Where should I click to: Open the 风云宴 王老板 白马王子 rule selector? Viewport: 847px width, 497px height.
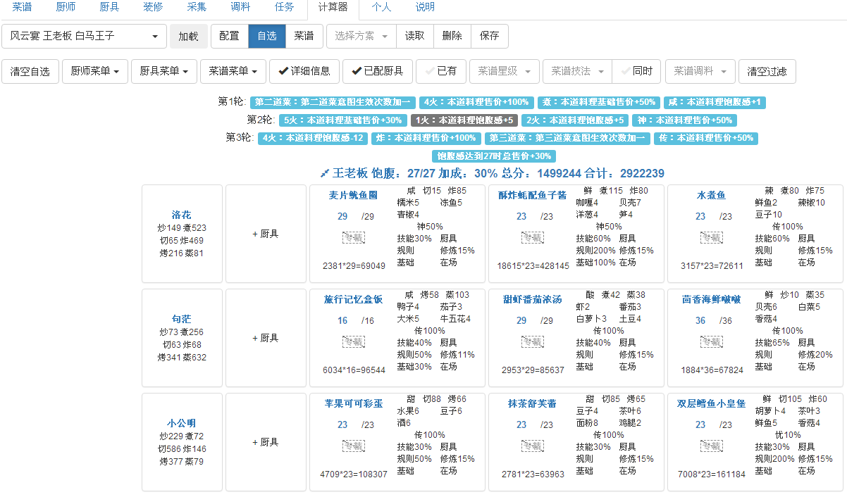[85, 37]
